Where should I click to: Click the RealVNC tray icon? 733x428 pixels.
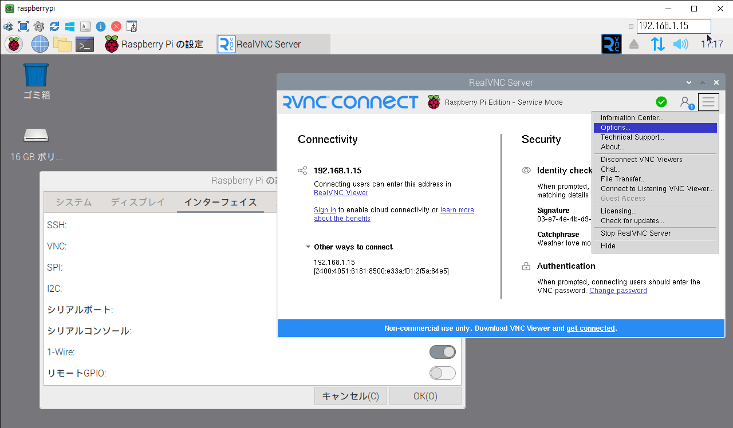pos(611,44)
